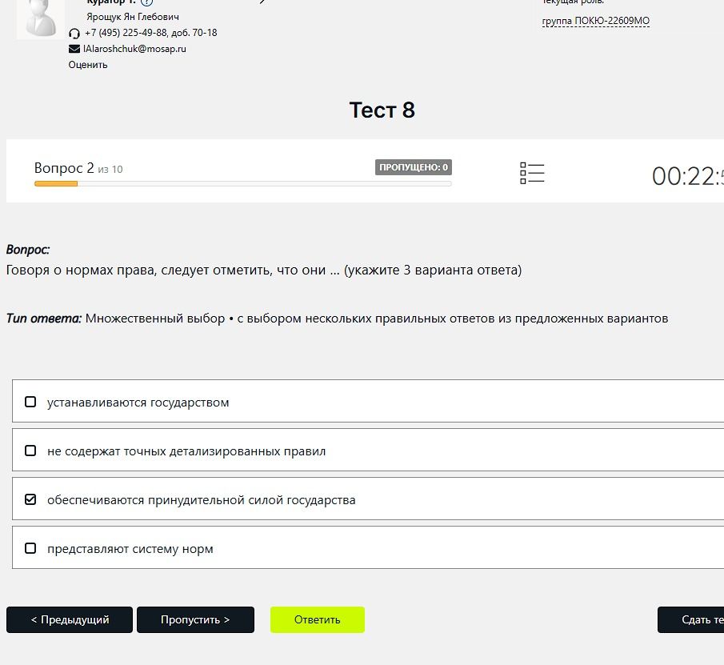Click phone number +7 (495) 225-49-88
This screenshot has height=665, width=724.
click(126, 33)
